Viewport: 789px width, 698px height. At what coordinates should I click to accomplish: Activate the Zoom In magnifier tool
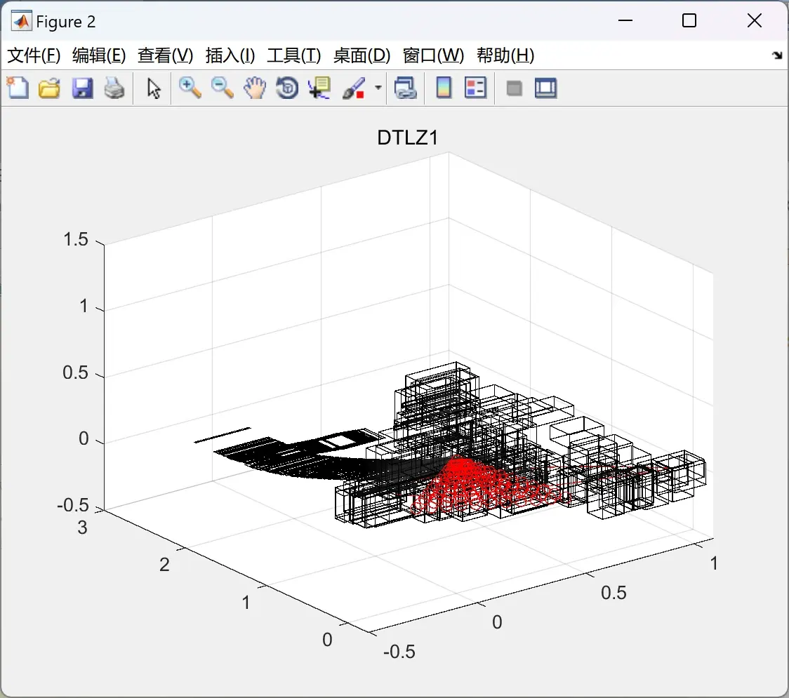tap(190, 88)
